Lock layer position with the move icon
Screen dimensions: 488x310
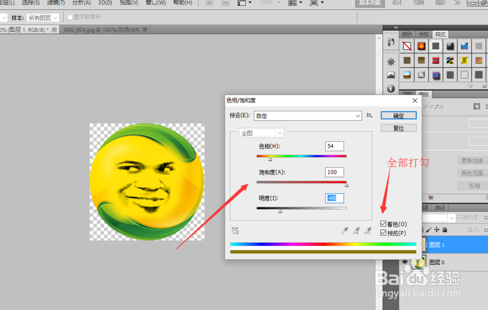[437, 230]
